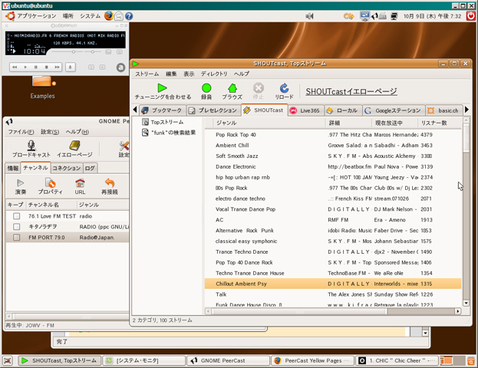
Task: Select the "Soft Smooth Jazz" stream row
Action: tap(333, 156)
